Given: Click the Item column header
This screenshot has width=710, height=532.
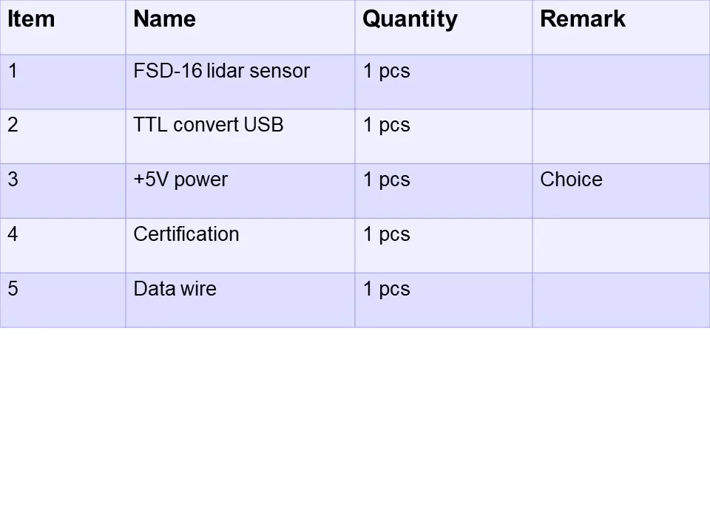Looking at the screenshot, I should [x=63, y=27].
